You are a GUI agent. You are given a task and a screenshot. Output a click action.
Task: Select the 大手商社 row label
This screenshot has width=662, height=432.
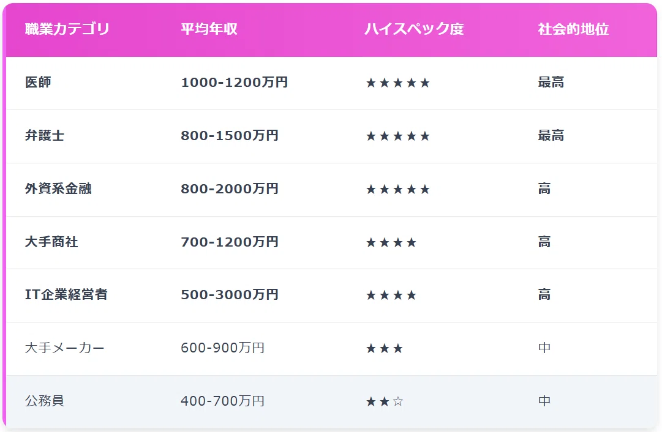[x=51, y=242]
